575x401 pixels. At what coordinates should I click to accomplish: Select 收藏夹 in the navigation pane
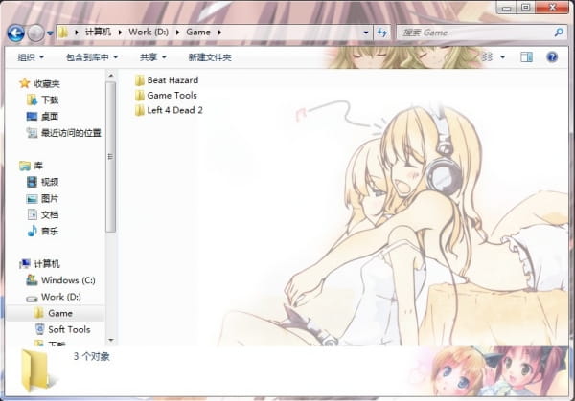click(47, 84)
